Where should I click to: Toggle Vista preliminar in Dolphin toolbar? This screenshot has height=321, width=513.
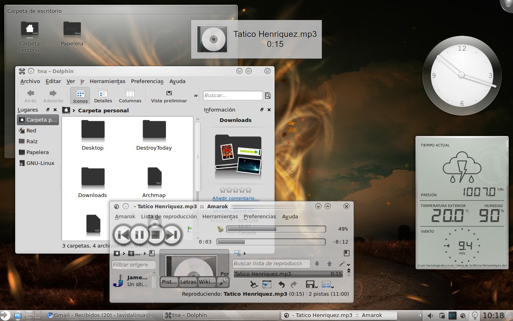(x=169, y=96)
